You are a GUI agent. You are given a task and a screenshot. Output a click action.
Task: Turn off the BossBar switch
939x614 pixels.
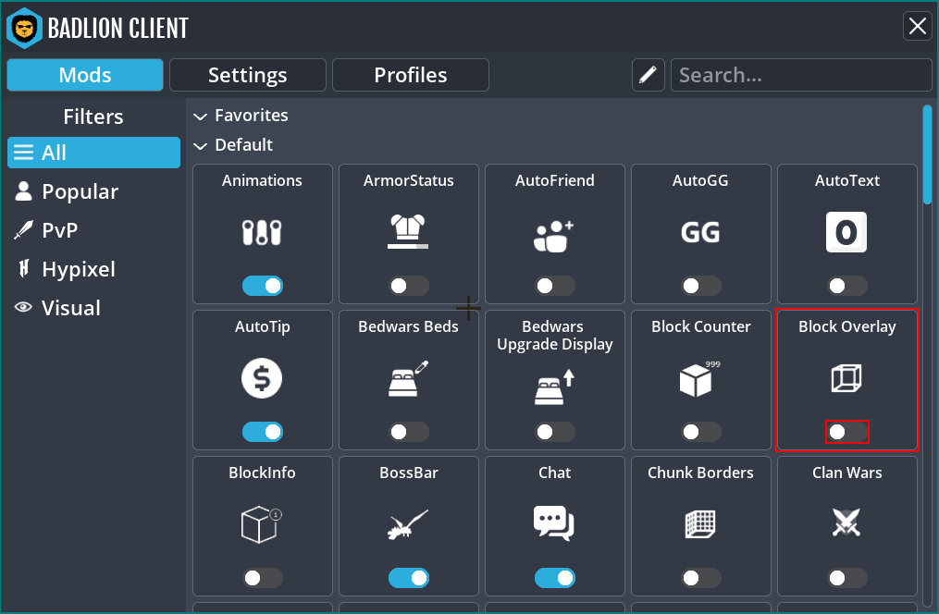click(x=408, y=578)
